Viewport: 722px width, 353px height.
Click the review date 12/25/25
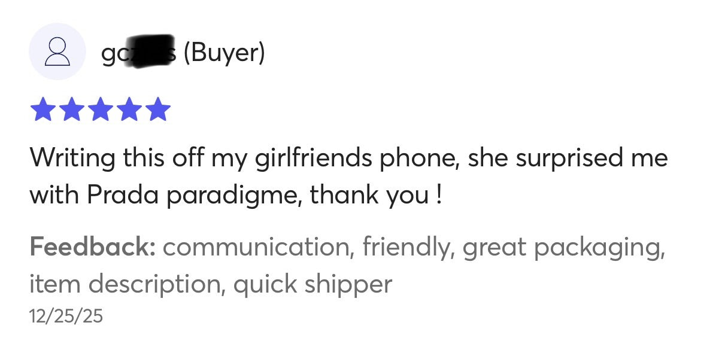pyautogui.click(x=66, y=316)
